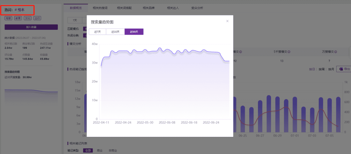Click the 加入收藏 button

(31, 27)
